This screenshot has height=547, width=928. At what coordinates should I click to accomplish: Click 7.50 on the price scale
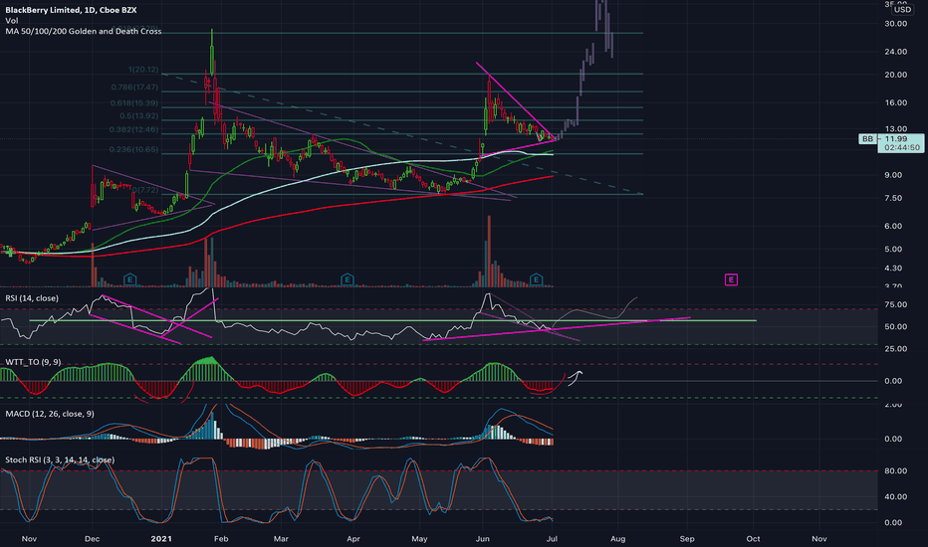[893, 198]
